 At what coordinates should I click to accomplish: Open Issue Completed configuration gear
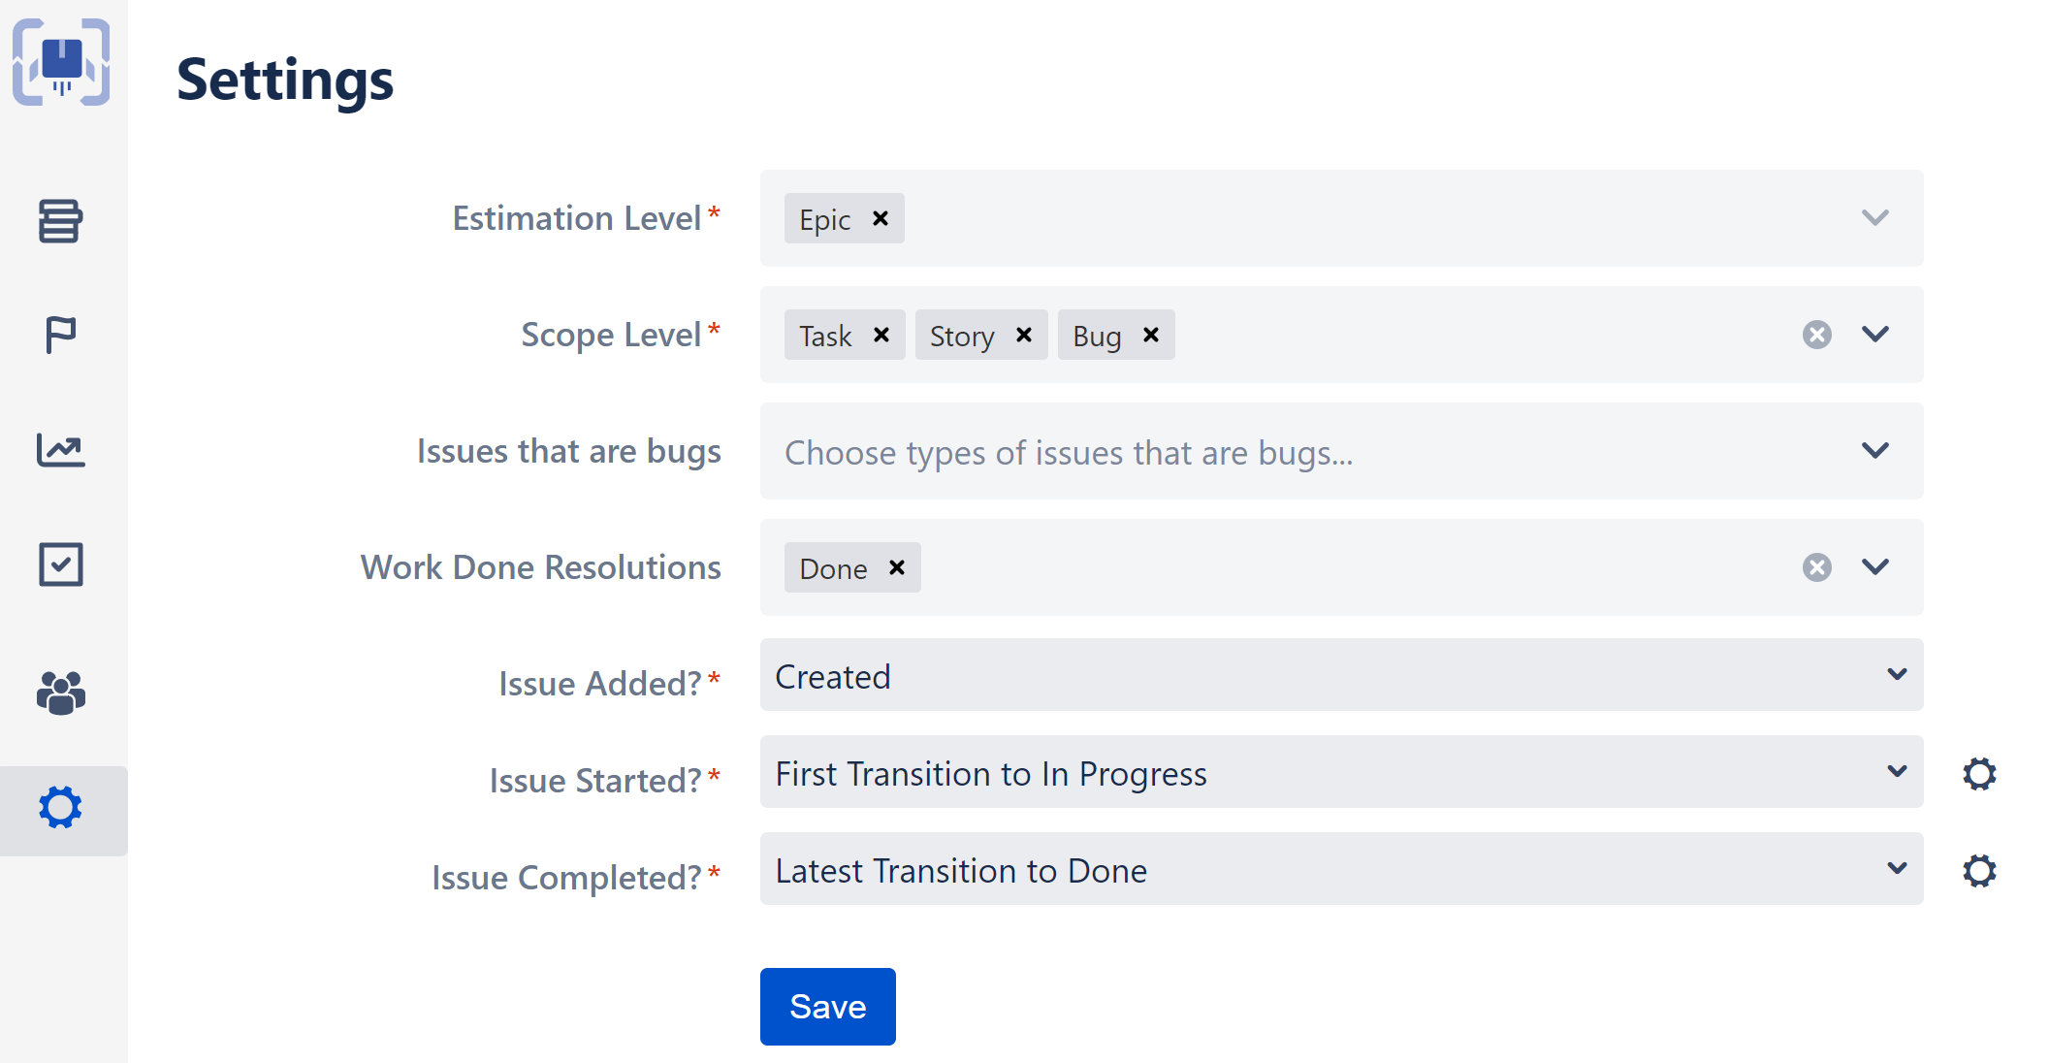click(x=1979, y=870)
